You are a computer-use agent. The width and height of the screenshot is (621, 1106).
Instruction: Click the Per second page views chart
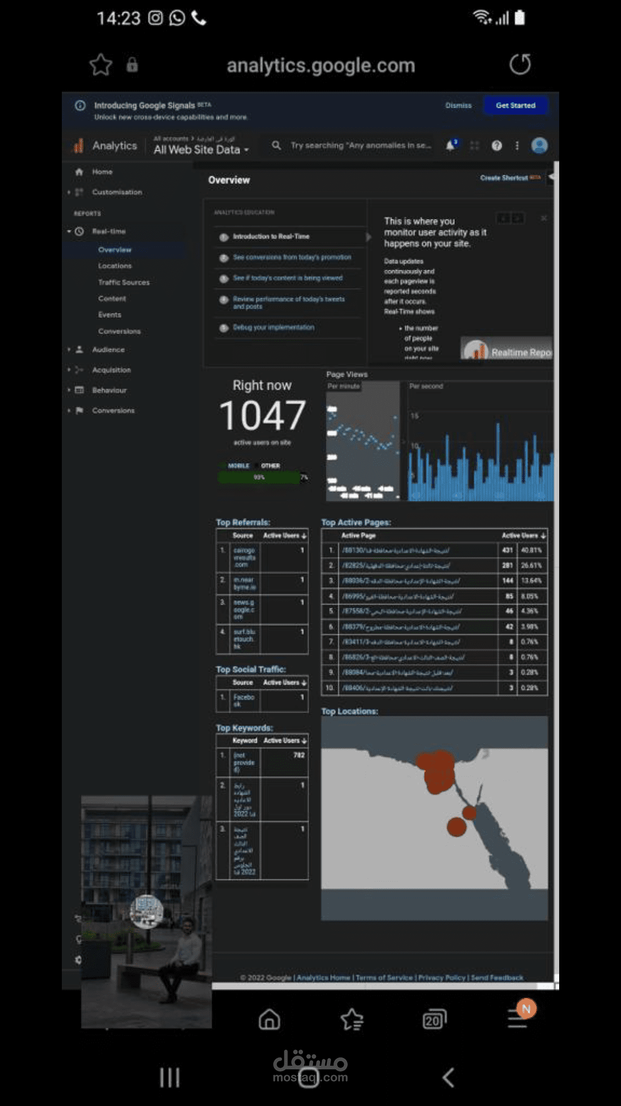[480, 441]
